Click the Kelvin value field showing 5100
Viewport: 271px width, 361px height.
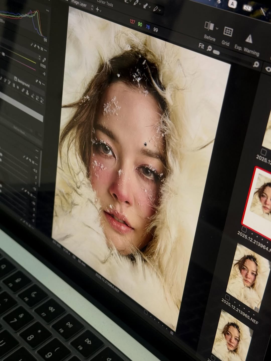click(x=43, y=66)
